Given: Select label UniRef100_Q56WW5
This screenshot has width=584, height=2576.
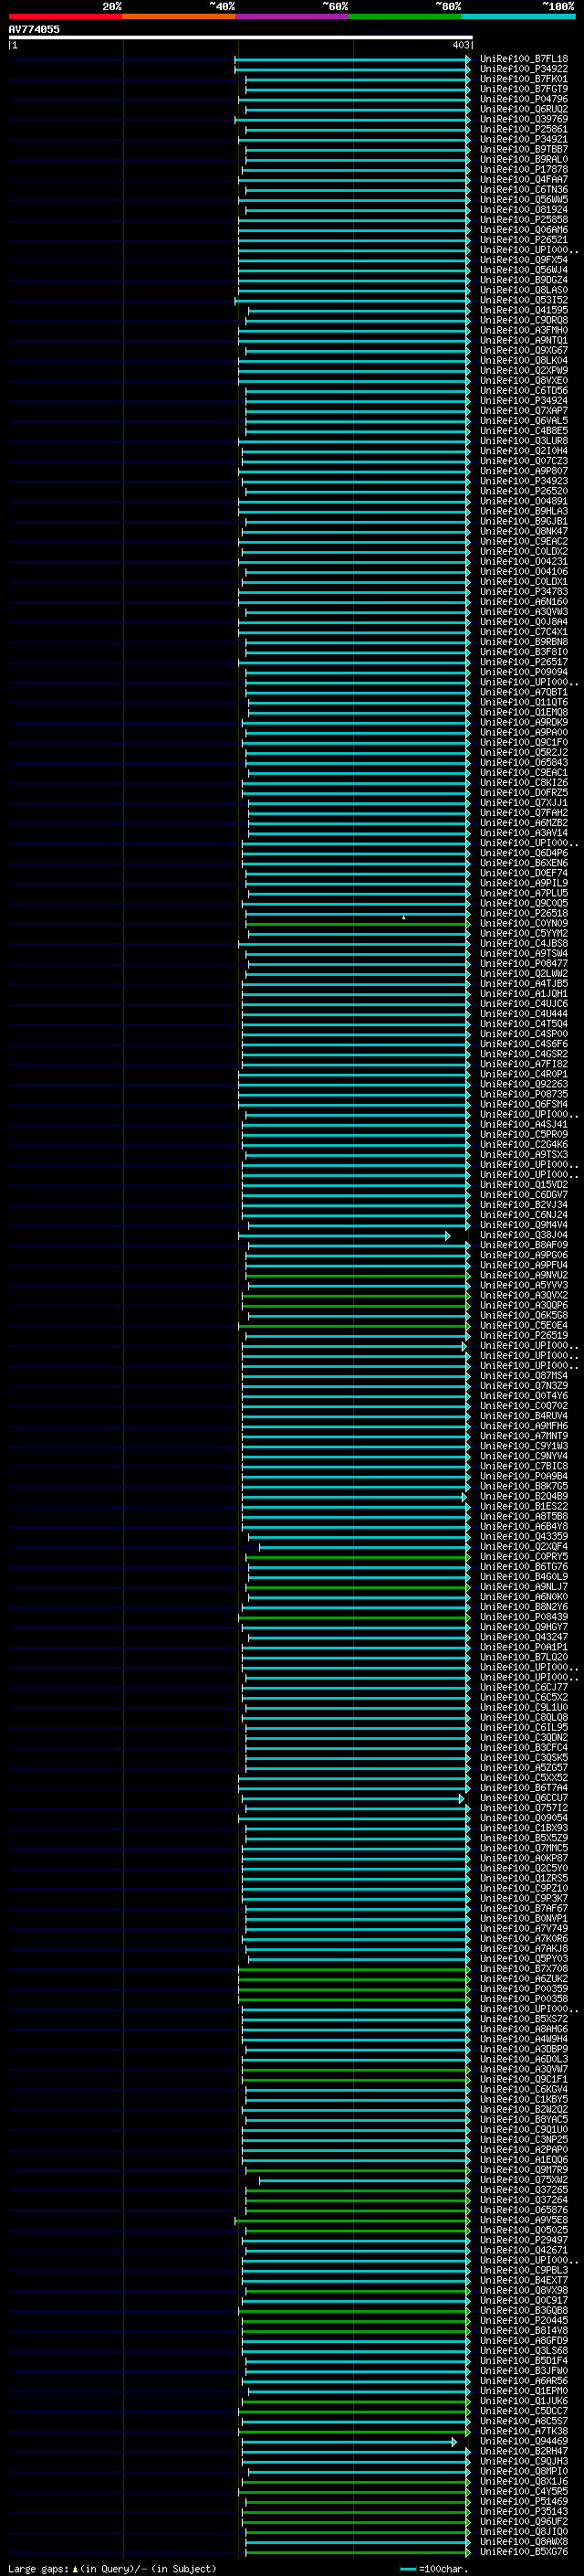Looking at the screenshot, I should (x=523, y=200).
